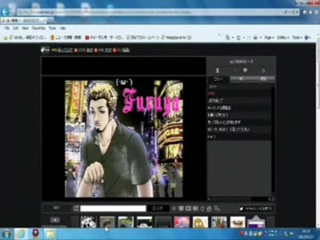The height and width of the screenshot is (240, 320).
Task: Open the yellow character thumbnail
Action: tap(200, 222)
